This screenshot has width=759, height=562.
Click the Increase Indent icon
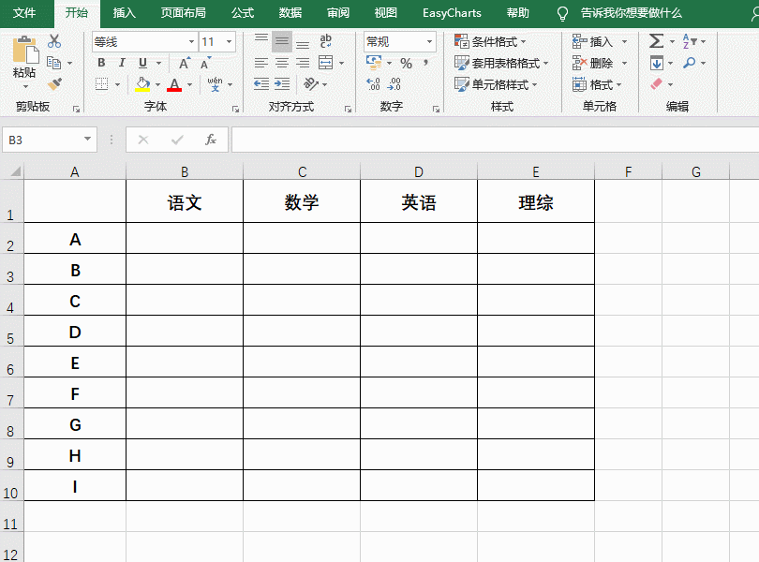[x=282, y=84]
